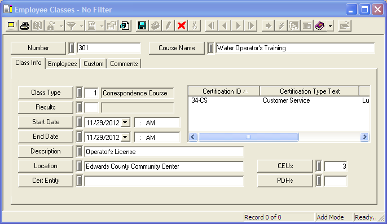This screenshot has height=224, width=387.
Task: Open the find icon's dropdown arrow
Action: (x=61, y=26)
